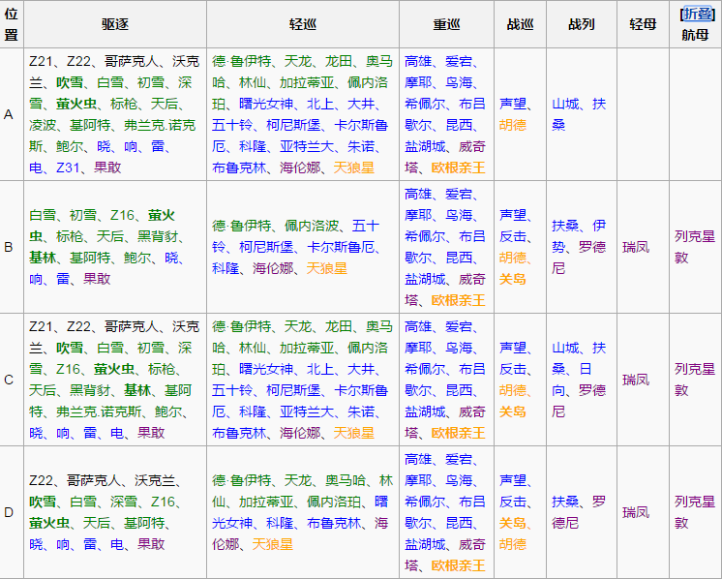Select the row A position label
This screenshot has height=579, width=722.
9,114
